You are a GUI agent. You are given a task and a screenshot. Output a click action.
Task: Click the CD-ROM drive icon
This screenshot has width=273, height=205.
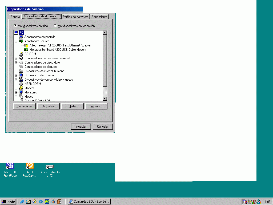tap(21, 54)
